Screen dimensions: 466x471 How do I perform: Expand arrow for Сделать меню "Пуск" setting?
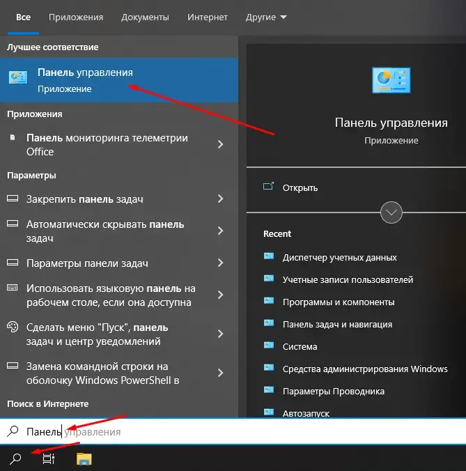click(x=221, y=334)
